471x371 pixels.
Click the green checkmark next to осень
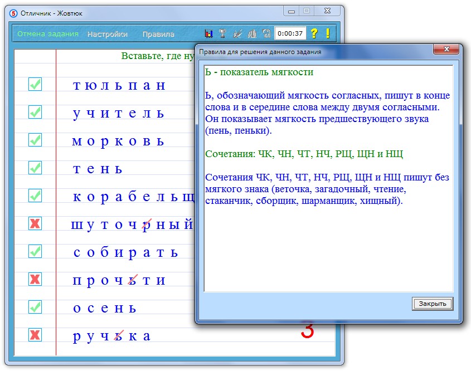35,307
